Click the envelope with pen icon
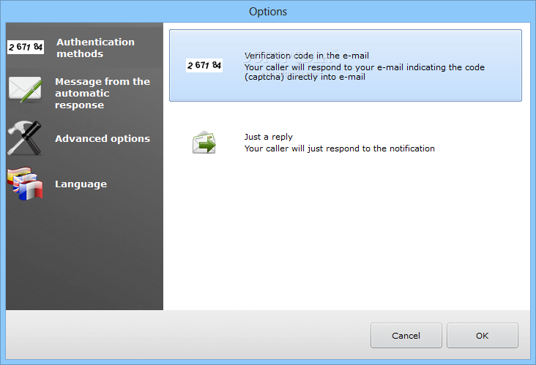Viewport: 536px width, 365px height. [26, 90]
